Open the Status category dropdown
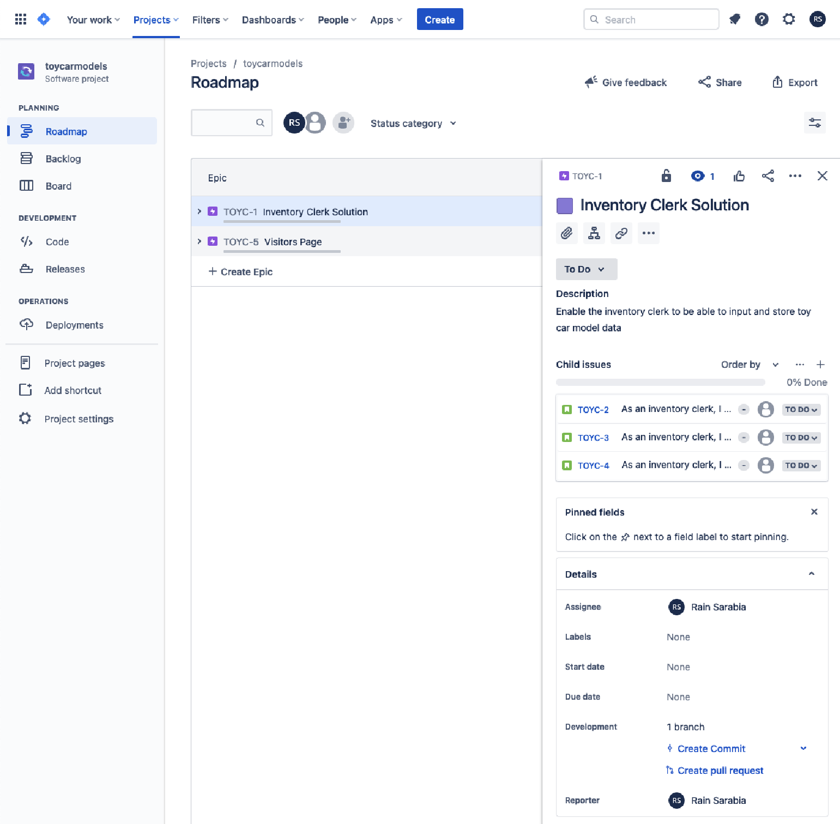This screenshot has width=840, height=824. click(x=413, y=123)
